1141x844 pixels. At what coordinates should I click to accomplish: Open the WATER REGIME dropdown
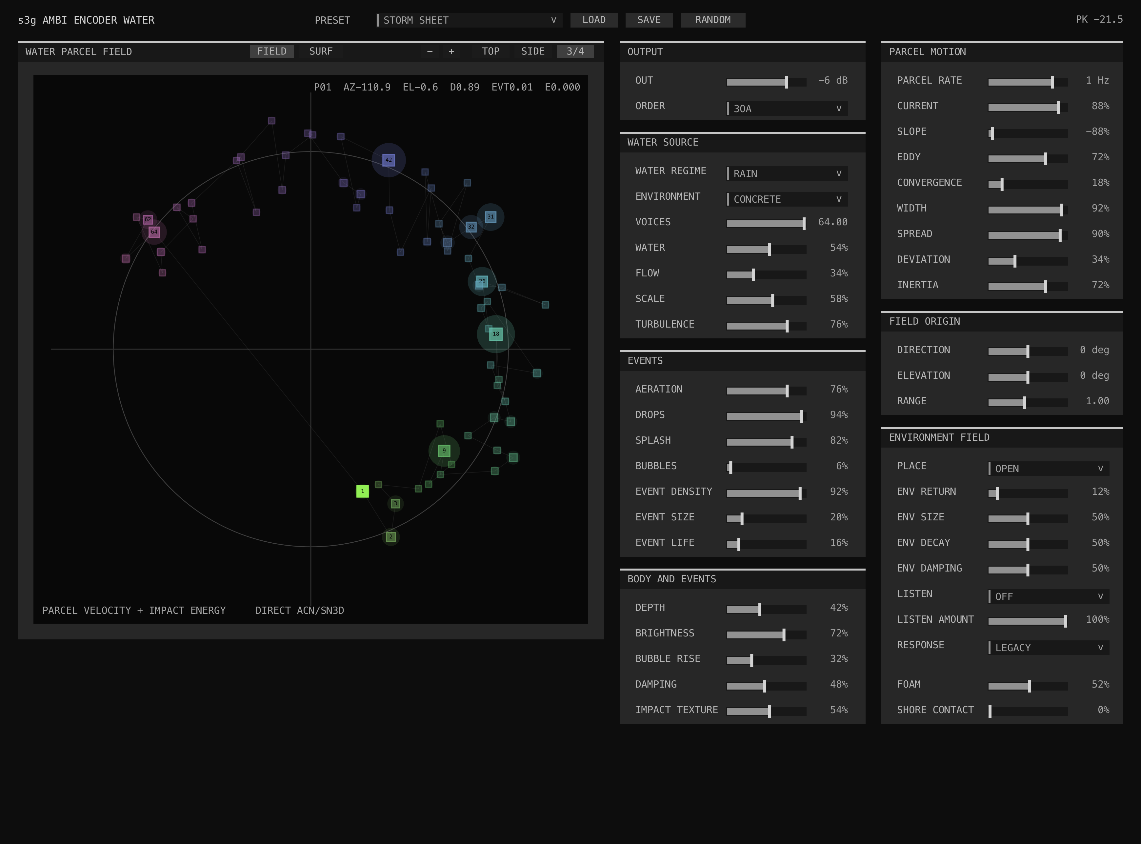[x=787, y=173]
